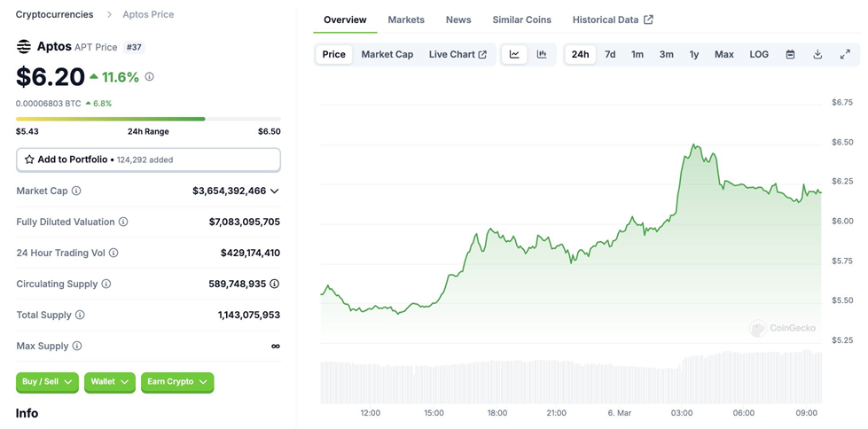Click the $7,083,095,705 valuation value
Viewport: 868px width, 429px height.
click(245, 222)
